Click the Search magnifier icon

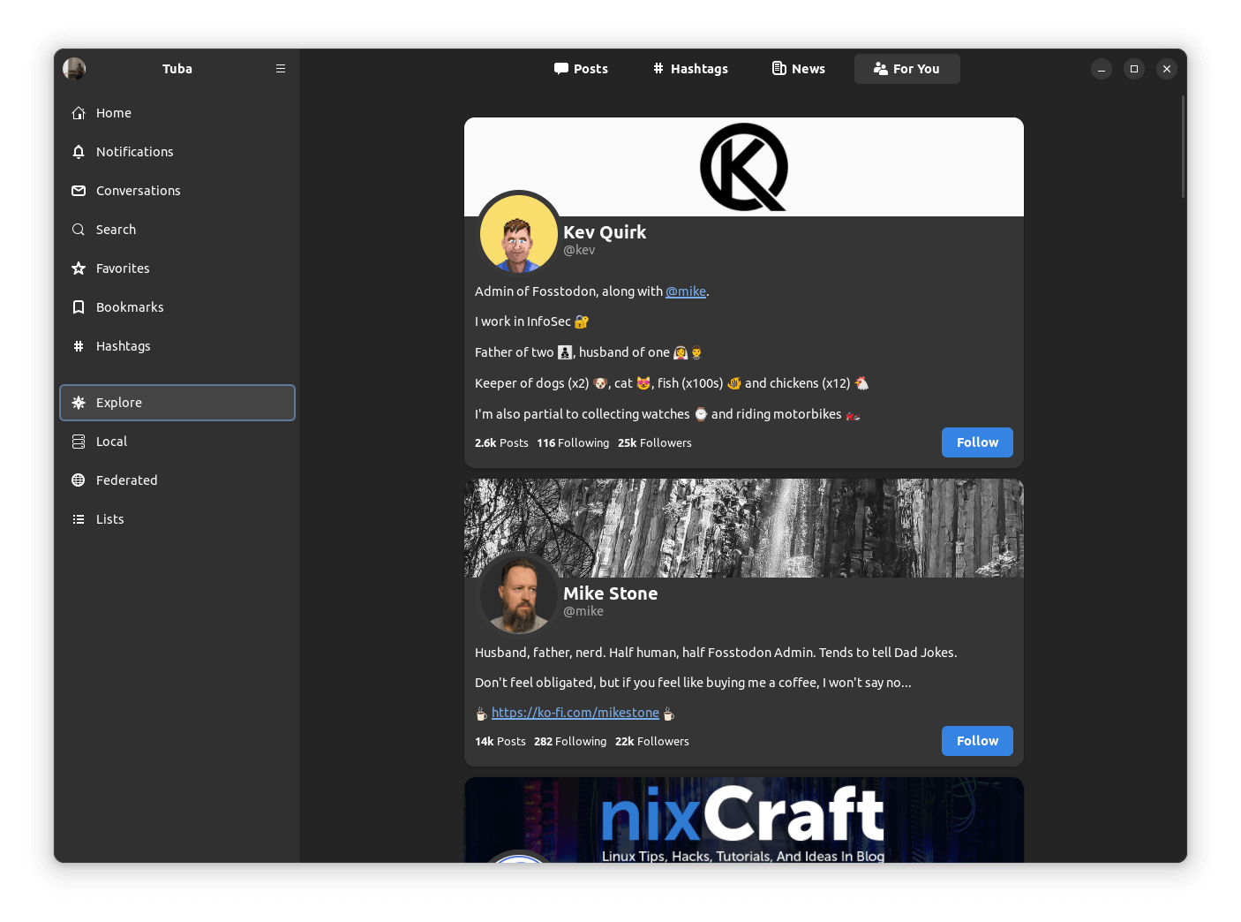coord(79,230)
